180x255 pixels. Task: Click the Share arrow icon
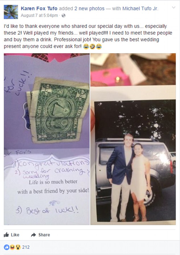coord(34,235)
